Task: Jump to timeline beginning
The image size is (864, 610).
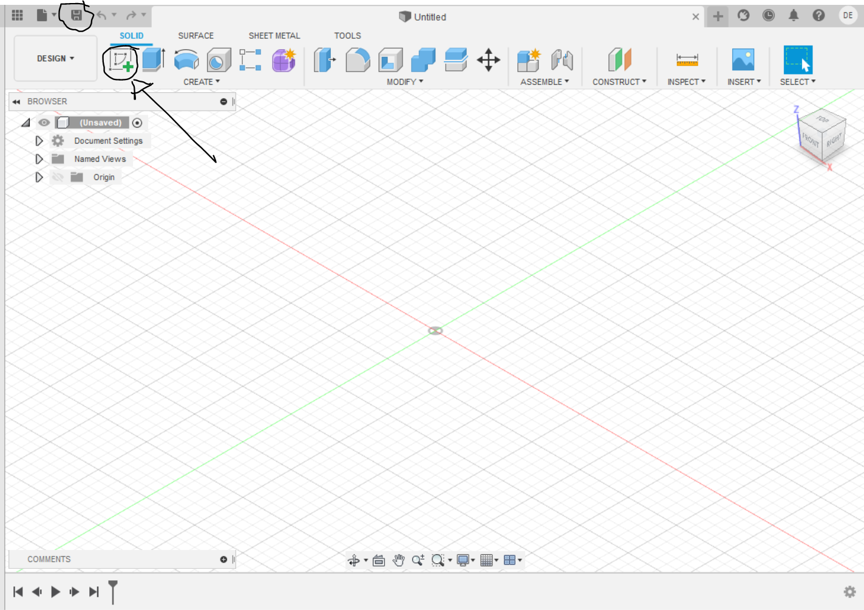Action: pos(18,592)
